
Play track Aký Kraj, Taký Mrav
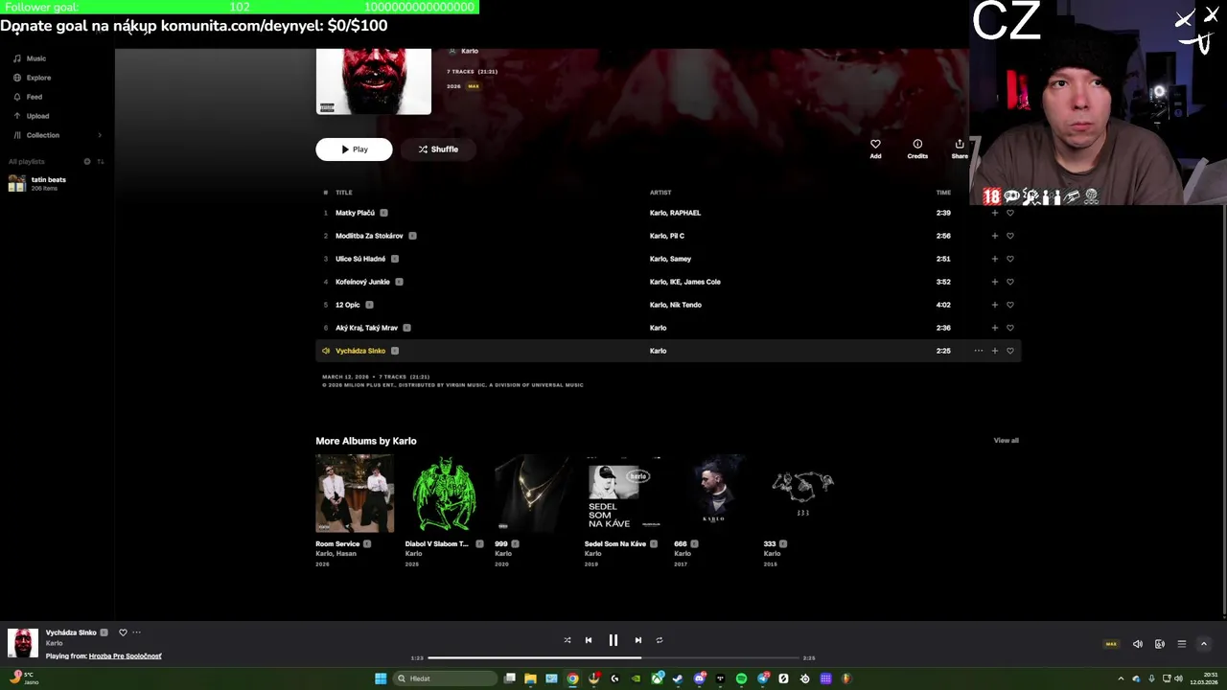pos(366,328)
